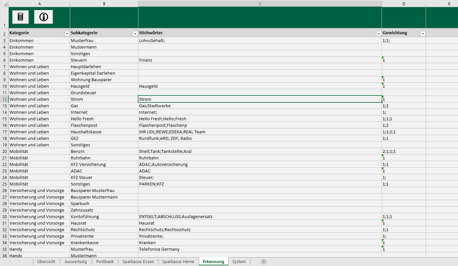458x266 pixels.
Task: Switch to the Postbank sheet tab
Action: (x=105, y=262)
